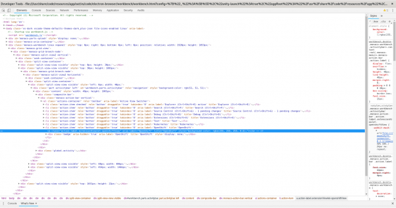Screen dimensions: 396x208
Task: Expand the Debug action-item li node
Action: coord(44,114)
